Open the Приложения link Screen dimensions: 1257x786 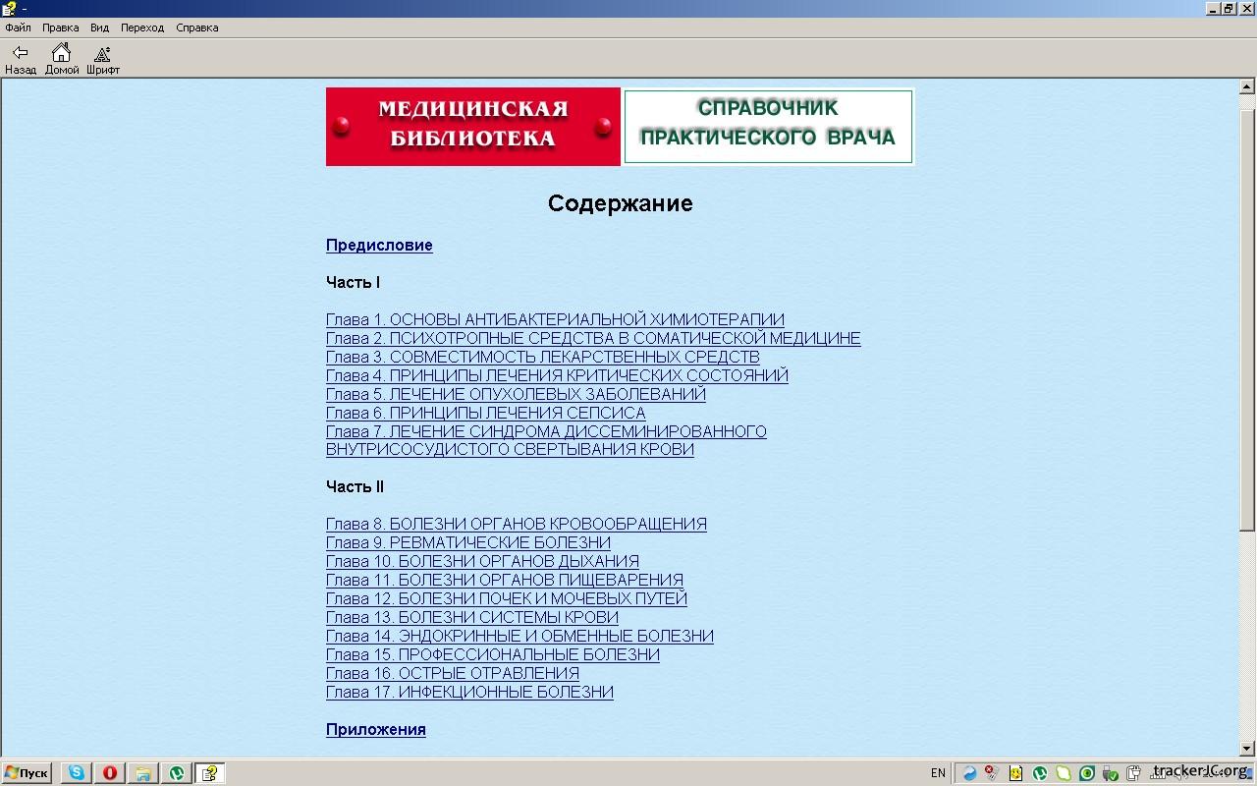375,730
